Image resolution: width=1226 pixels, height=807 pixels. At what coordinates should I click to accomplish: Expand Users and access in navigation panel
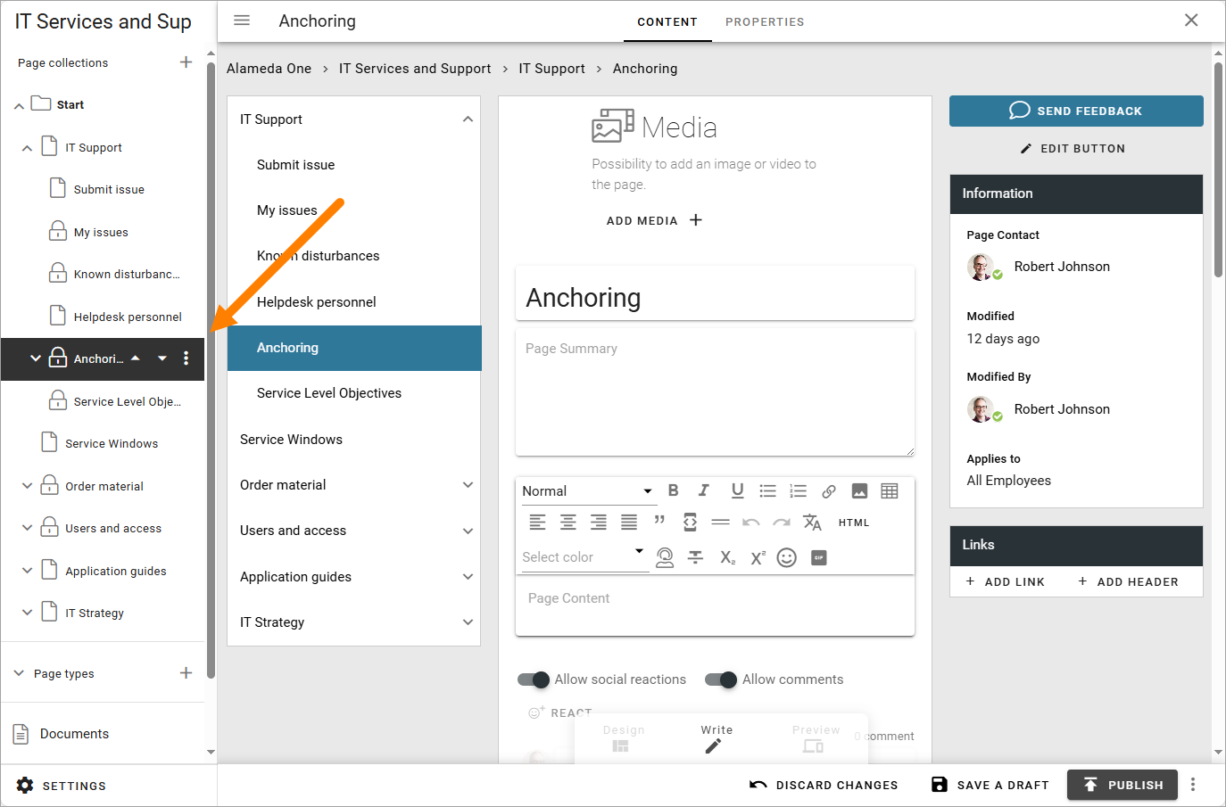click(x=468, y=531)
